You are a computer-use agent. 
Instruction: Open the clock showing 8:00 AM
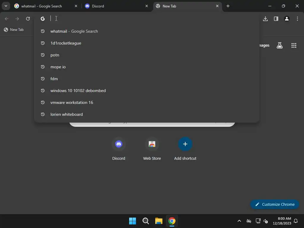point(282,221)
